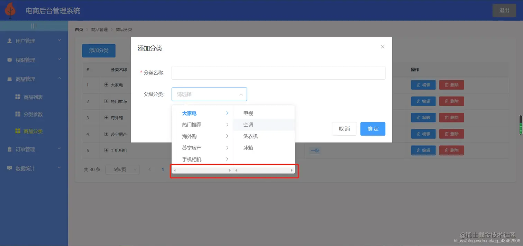Screen dimensions: 523x246
Task: Select 大家电 in cascader list
Action: 202,113
